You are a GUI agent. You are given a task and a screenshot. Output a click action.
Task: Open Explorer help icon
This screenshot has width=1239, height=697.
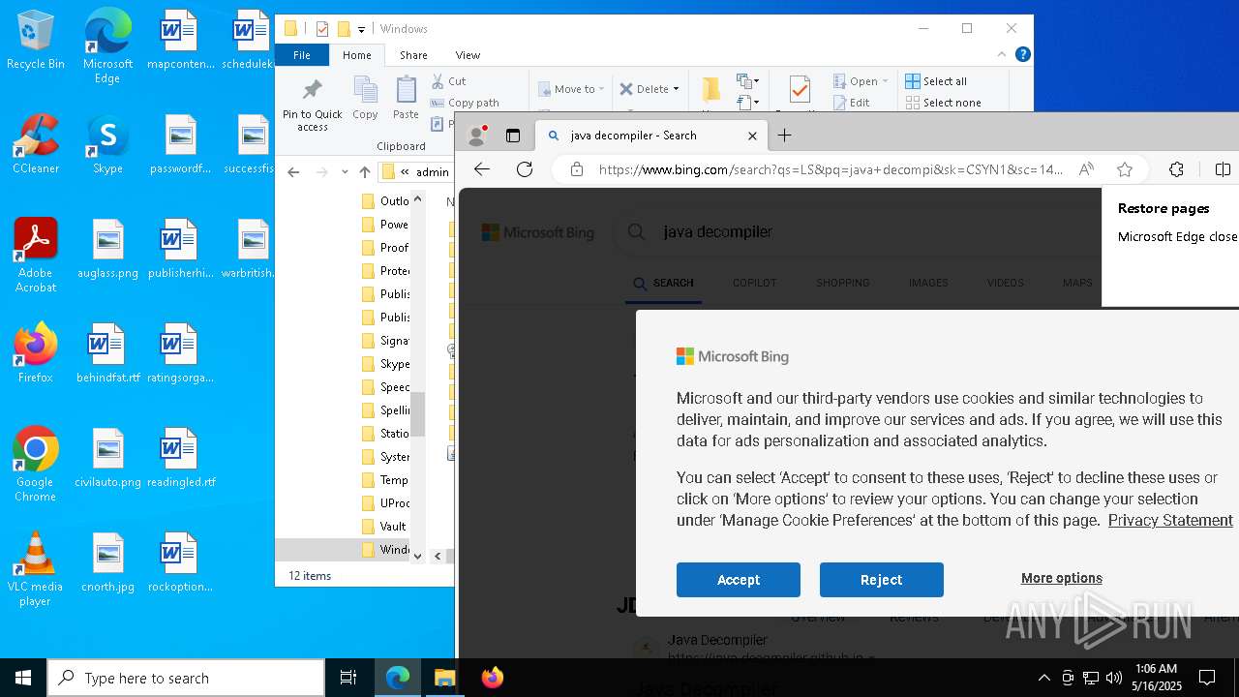coord(1022,55)
